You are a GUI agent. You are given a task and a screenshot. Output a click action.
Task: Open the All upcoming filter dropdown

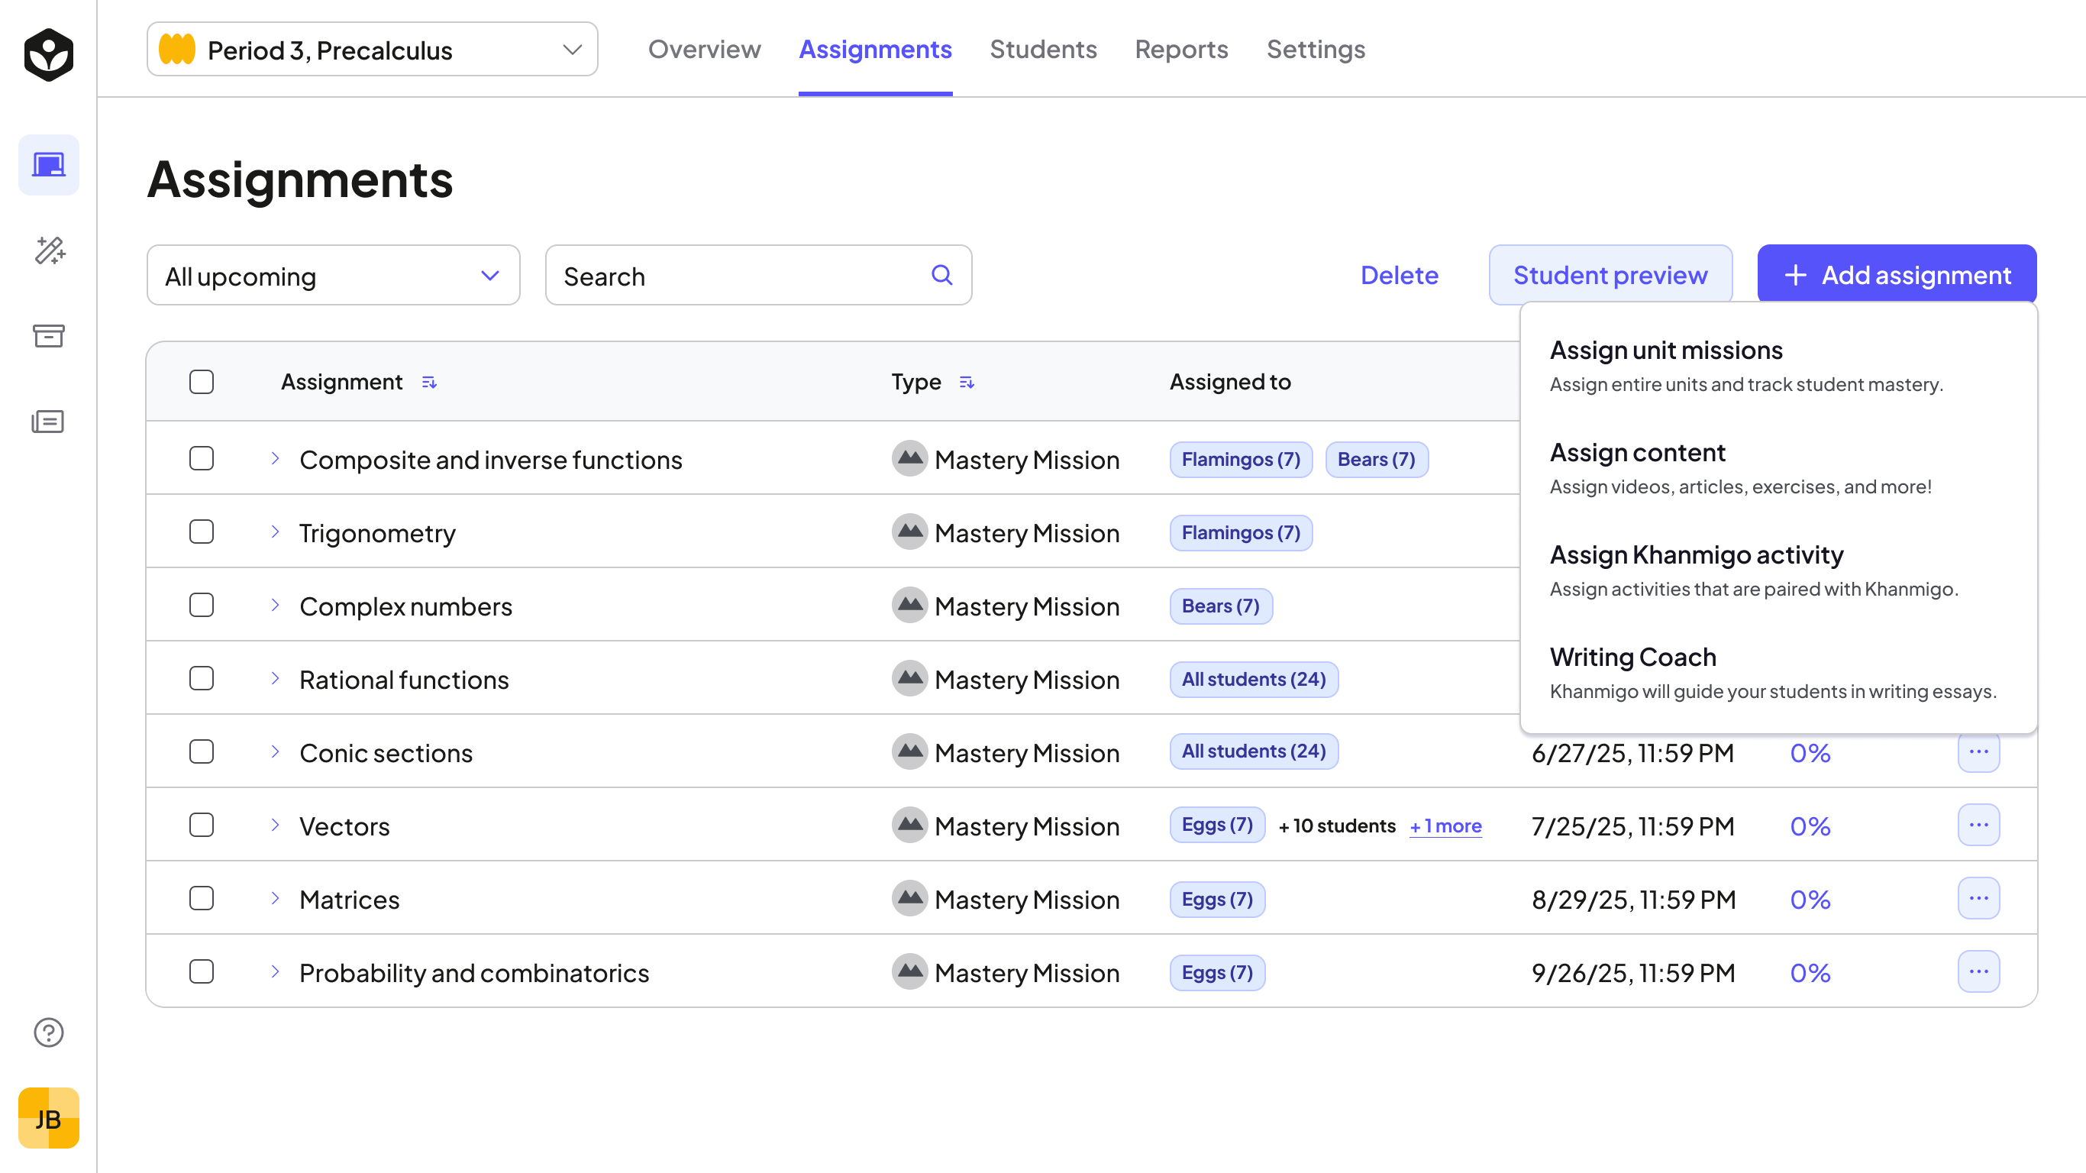[334, 276]
